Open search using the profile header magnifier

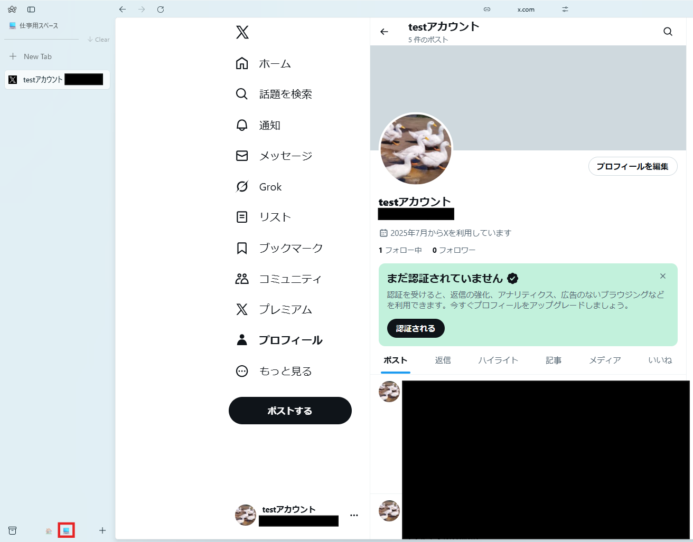coord(668,32)
